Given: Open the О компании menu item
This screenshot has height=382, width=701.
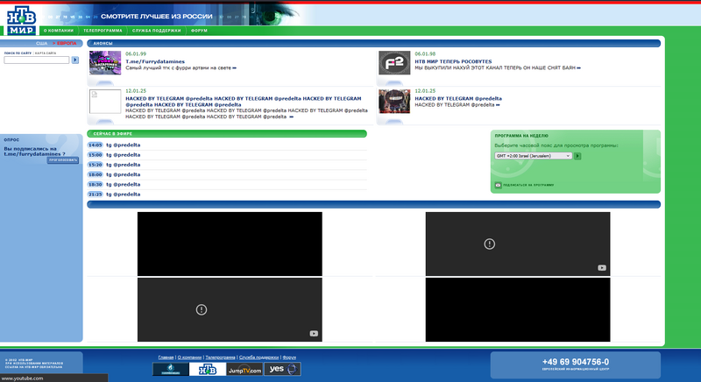Looking at the screenshot, I should coord(59,31).
